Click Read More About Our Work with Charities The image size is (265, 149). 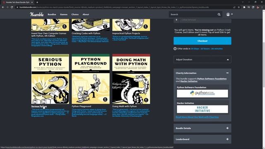[x=197, y=117]
